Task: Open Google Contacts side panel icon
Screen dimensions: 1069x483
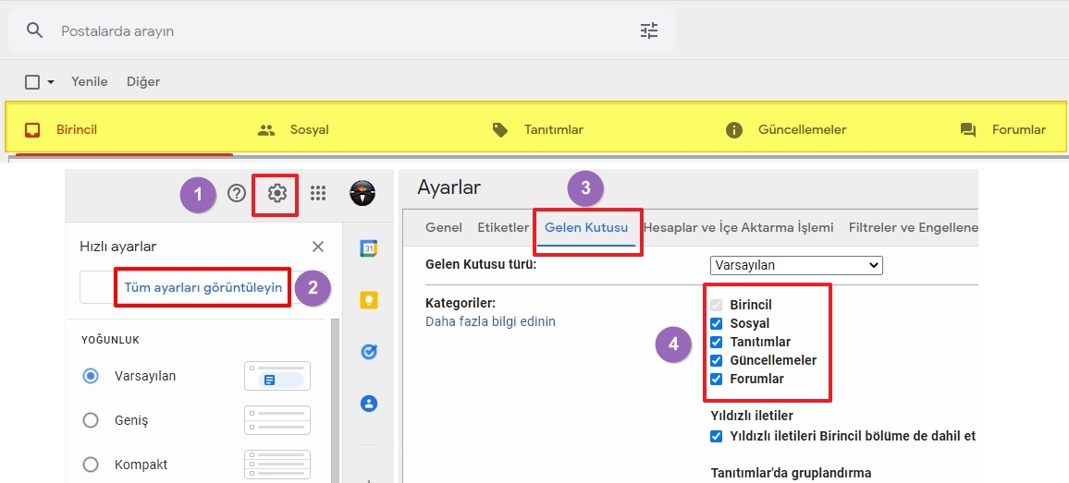Action: tap(369, 404)
